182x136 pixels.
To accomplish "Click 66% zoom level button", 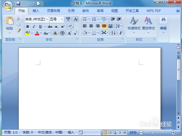I will [133, 132].
